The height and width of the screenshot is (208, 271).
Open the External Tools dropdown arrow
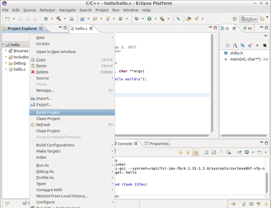[x=168, y=19]
